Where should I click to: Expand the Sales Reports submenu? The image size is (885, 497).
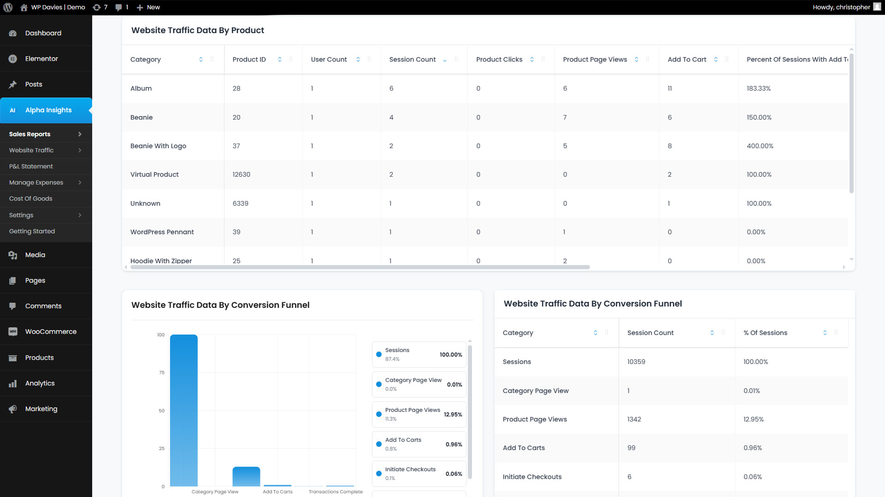click(x=80, y=134)
